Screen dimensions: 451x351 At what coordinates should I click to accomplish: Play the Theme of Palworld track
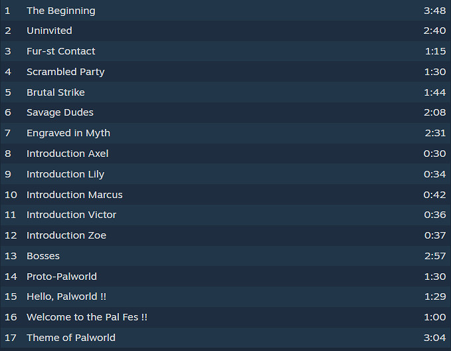click(70, 338)
